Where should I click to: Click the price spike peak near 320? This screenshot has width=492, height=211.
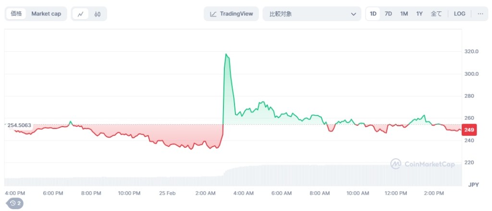coord(226,54)
